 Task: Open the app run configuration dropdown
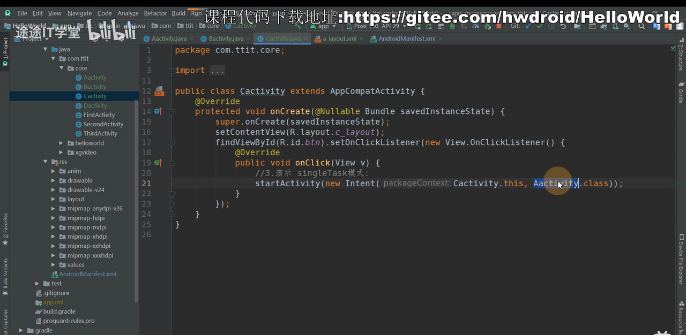click(323, 26)
